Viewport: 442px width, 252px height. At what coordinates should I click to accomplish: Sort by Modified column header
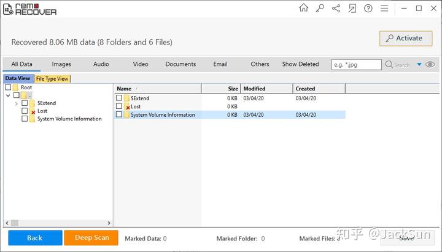pos(266,89)
